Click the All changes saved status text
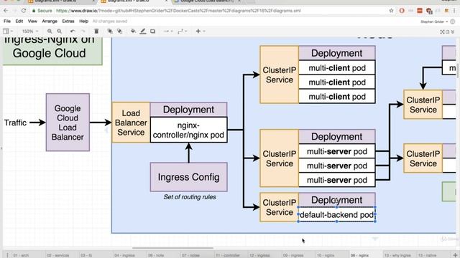Viewport: 460px width, 258px height. (x=110, y=21)
